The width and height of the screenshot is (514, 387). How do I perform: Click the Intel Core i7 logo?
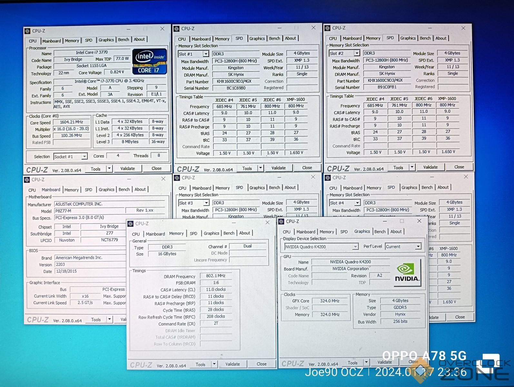(x=150, y=61)
